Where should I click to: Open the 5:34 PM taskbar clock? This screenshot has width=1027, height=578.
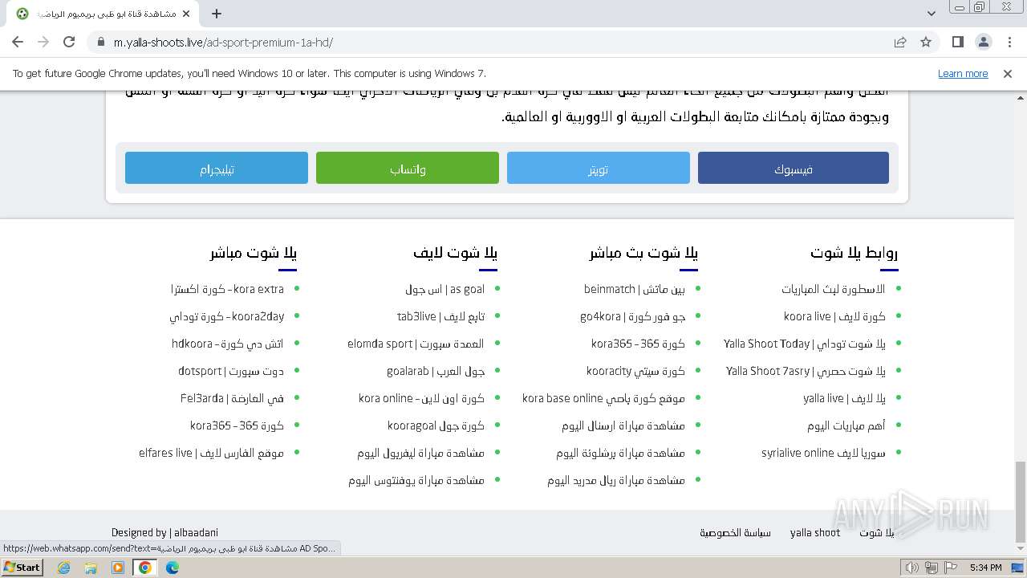[x=985, y=568]
